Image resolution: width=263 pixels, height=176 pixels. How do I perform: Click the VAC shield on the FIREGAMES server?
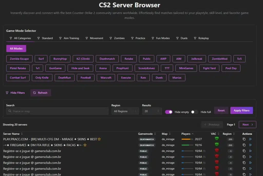coord(217,145)
